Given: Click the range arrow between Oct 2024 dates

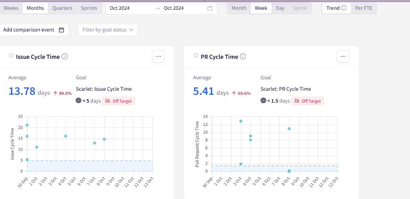Looking at the screenshot, I should pyautogui.click(x=157, y=8).
